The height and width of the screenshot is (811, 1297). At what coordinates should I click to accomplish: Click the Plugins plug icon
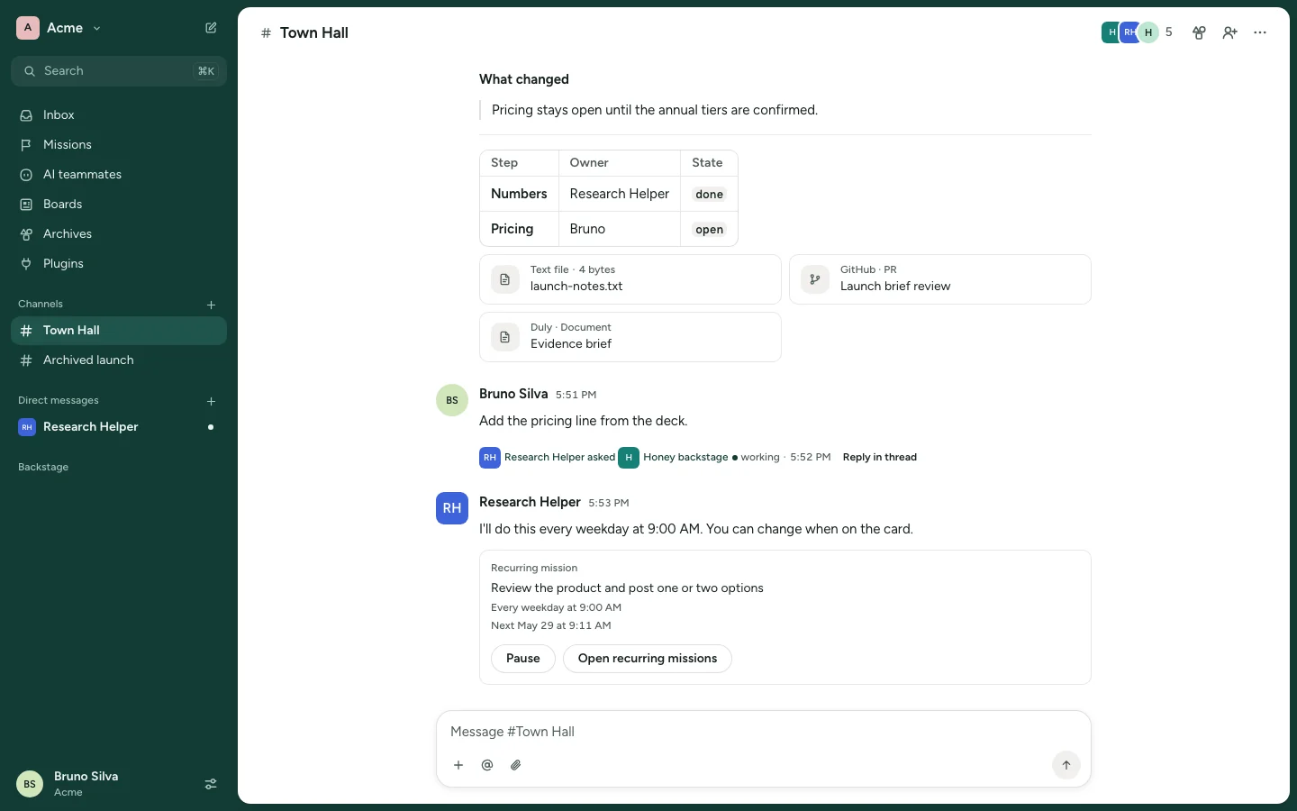[x=26, y=264]
